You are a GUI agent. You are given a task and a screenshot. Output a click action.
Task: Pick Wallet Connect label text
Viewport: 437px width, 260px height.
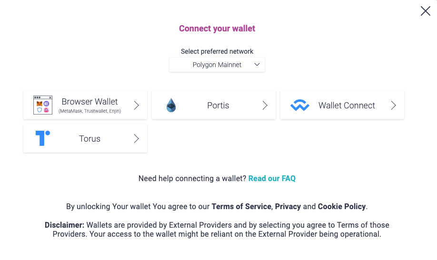[347, 106]
